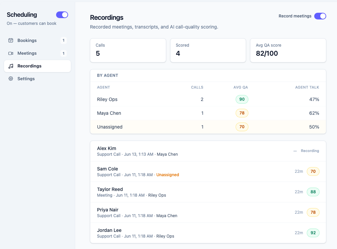Viewport: 337px width, 249px height.
Task: Click the Recording status on Alex Kim
Action: (310, 151)
